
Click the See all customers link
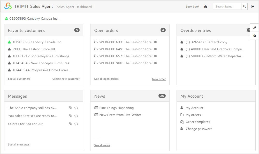(x=19, y=79)
